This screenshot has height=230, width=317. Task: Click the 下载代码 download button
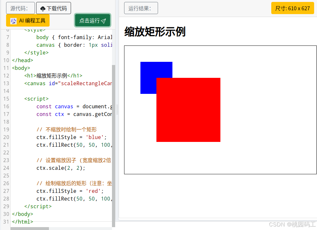click(x=53, y=8)
